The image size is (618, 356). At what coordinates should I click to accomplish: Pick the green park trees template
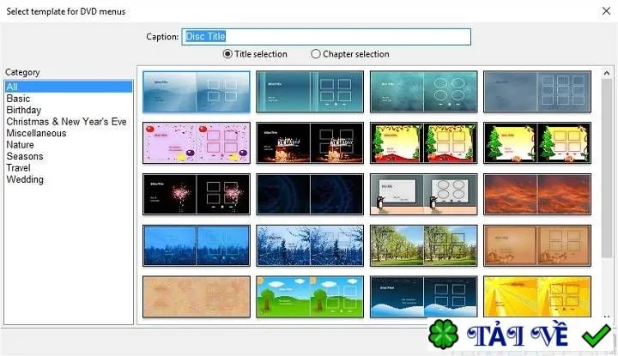(x=424, y=245)
